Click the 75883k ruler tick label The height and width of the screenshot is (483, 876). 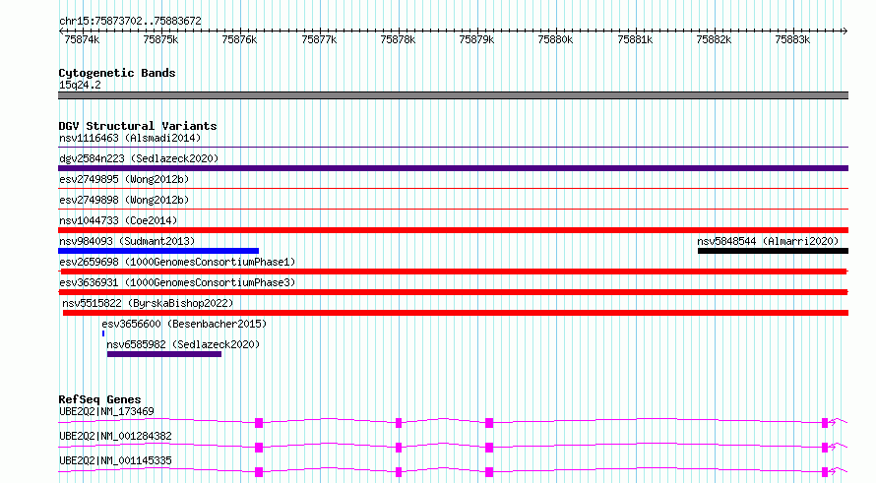pos(792,39)
